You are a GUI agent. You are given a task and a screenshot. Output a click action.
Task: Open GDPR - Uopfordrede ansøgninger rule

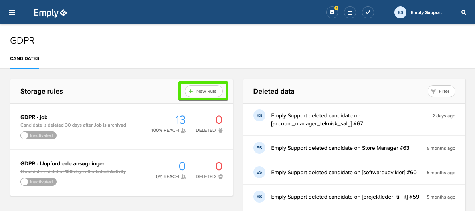pos(62,164)
